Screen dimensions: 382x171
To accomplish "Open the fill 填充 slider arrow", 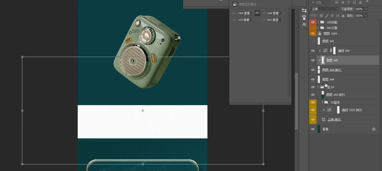I will (x=366, y=16).
